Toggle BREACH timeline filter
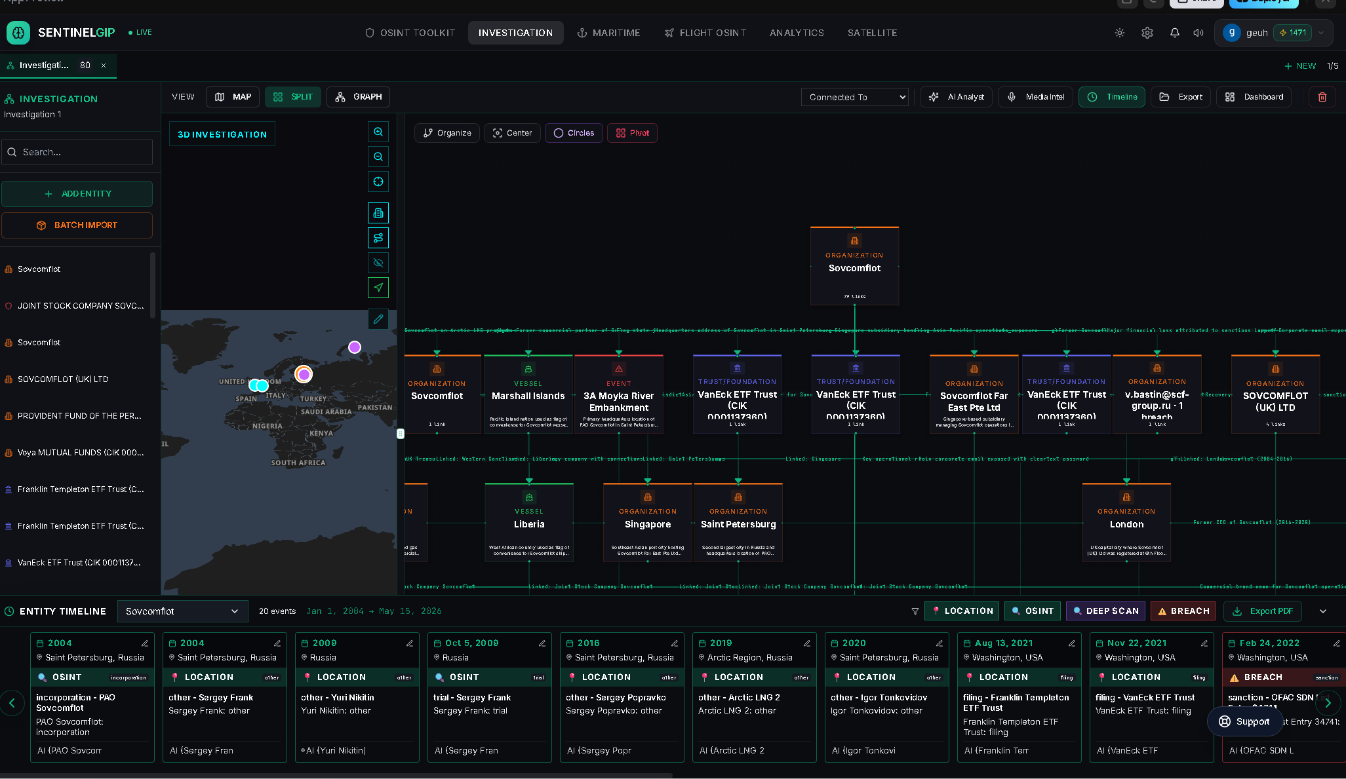1346x779 pixels. (1183, 611)
